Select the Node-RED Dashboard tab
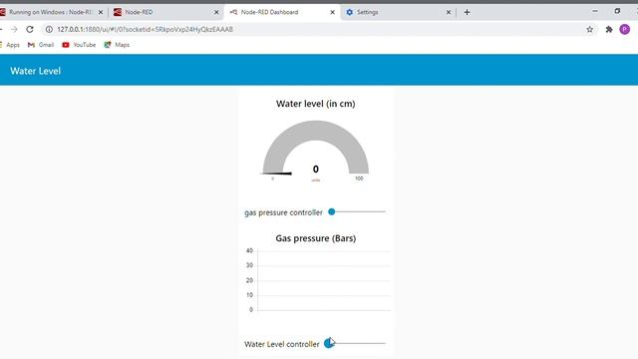The height and width of the screenshot is (359, 638). point(281,12)
